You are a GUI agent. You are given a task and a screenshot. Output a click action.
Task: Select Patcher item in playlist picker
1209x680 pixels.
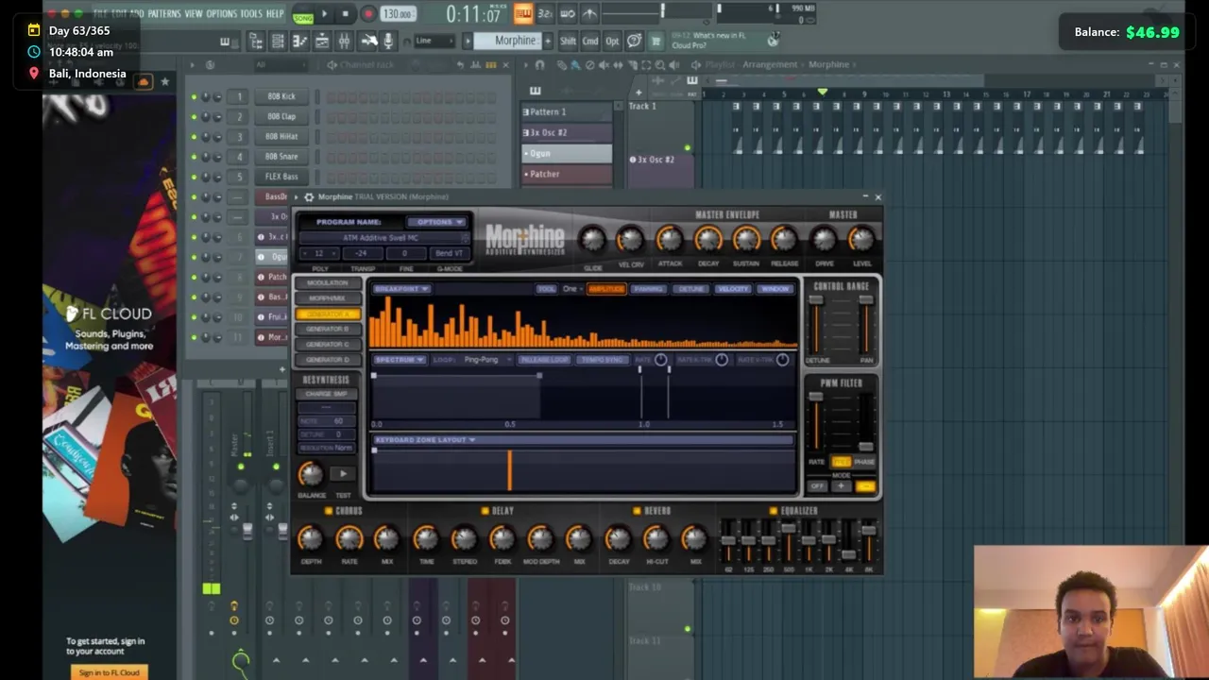pos(567,174)
